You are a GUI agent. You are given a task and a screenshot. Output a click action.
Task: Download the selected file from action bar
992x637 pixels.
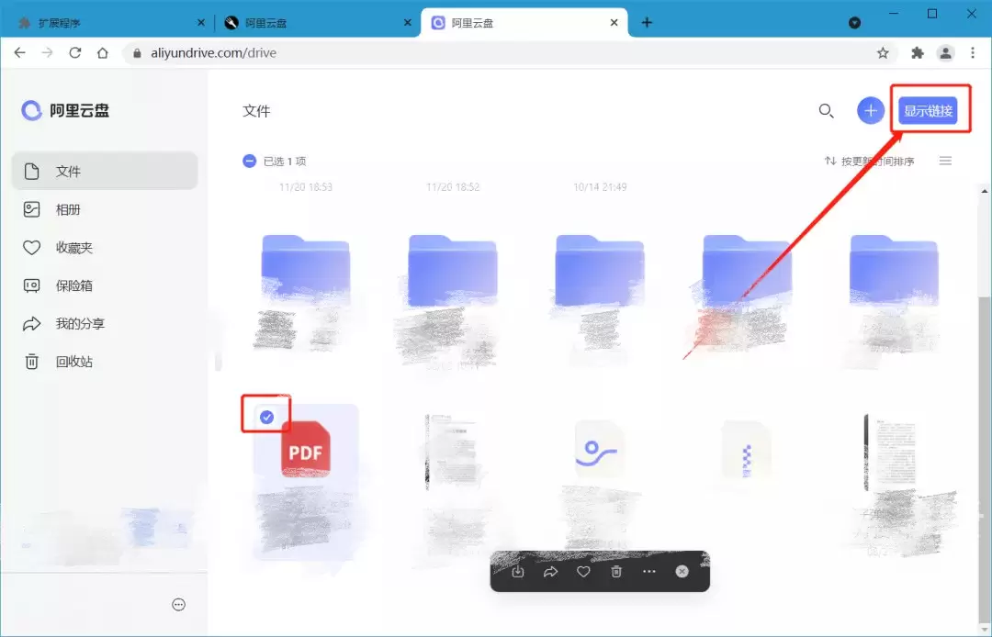click(518, 571)
